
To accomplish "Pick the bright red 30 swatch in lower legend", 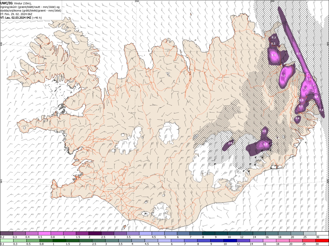I will click(322, 241).
